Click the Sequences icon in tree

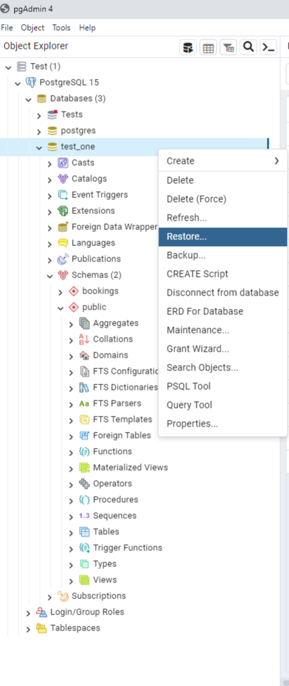[84, 516]
